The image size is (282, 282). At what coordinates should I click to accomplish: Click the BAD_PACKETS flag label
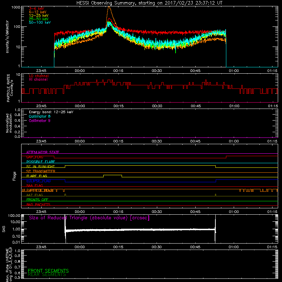click(x=38, y=204)
